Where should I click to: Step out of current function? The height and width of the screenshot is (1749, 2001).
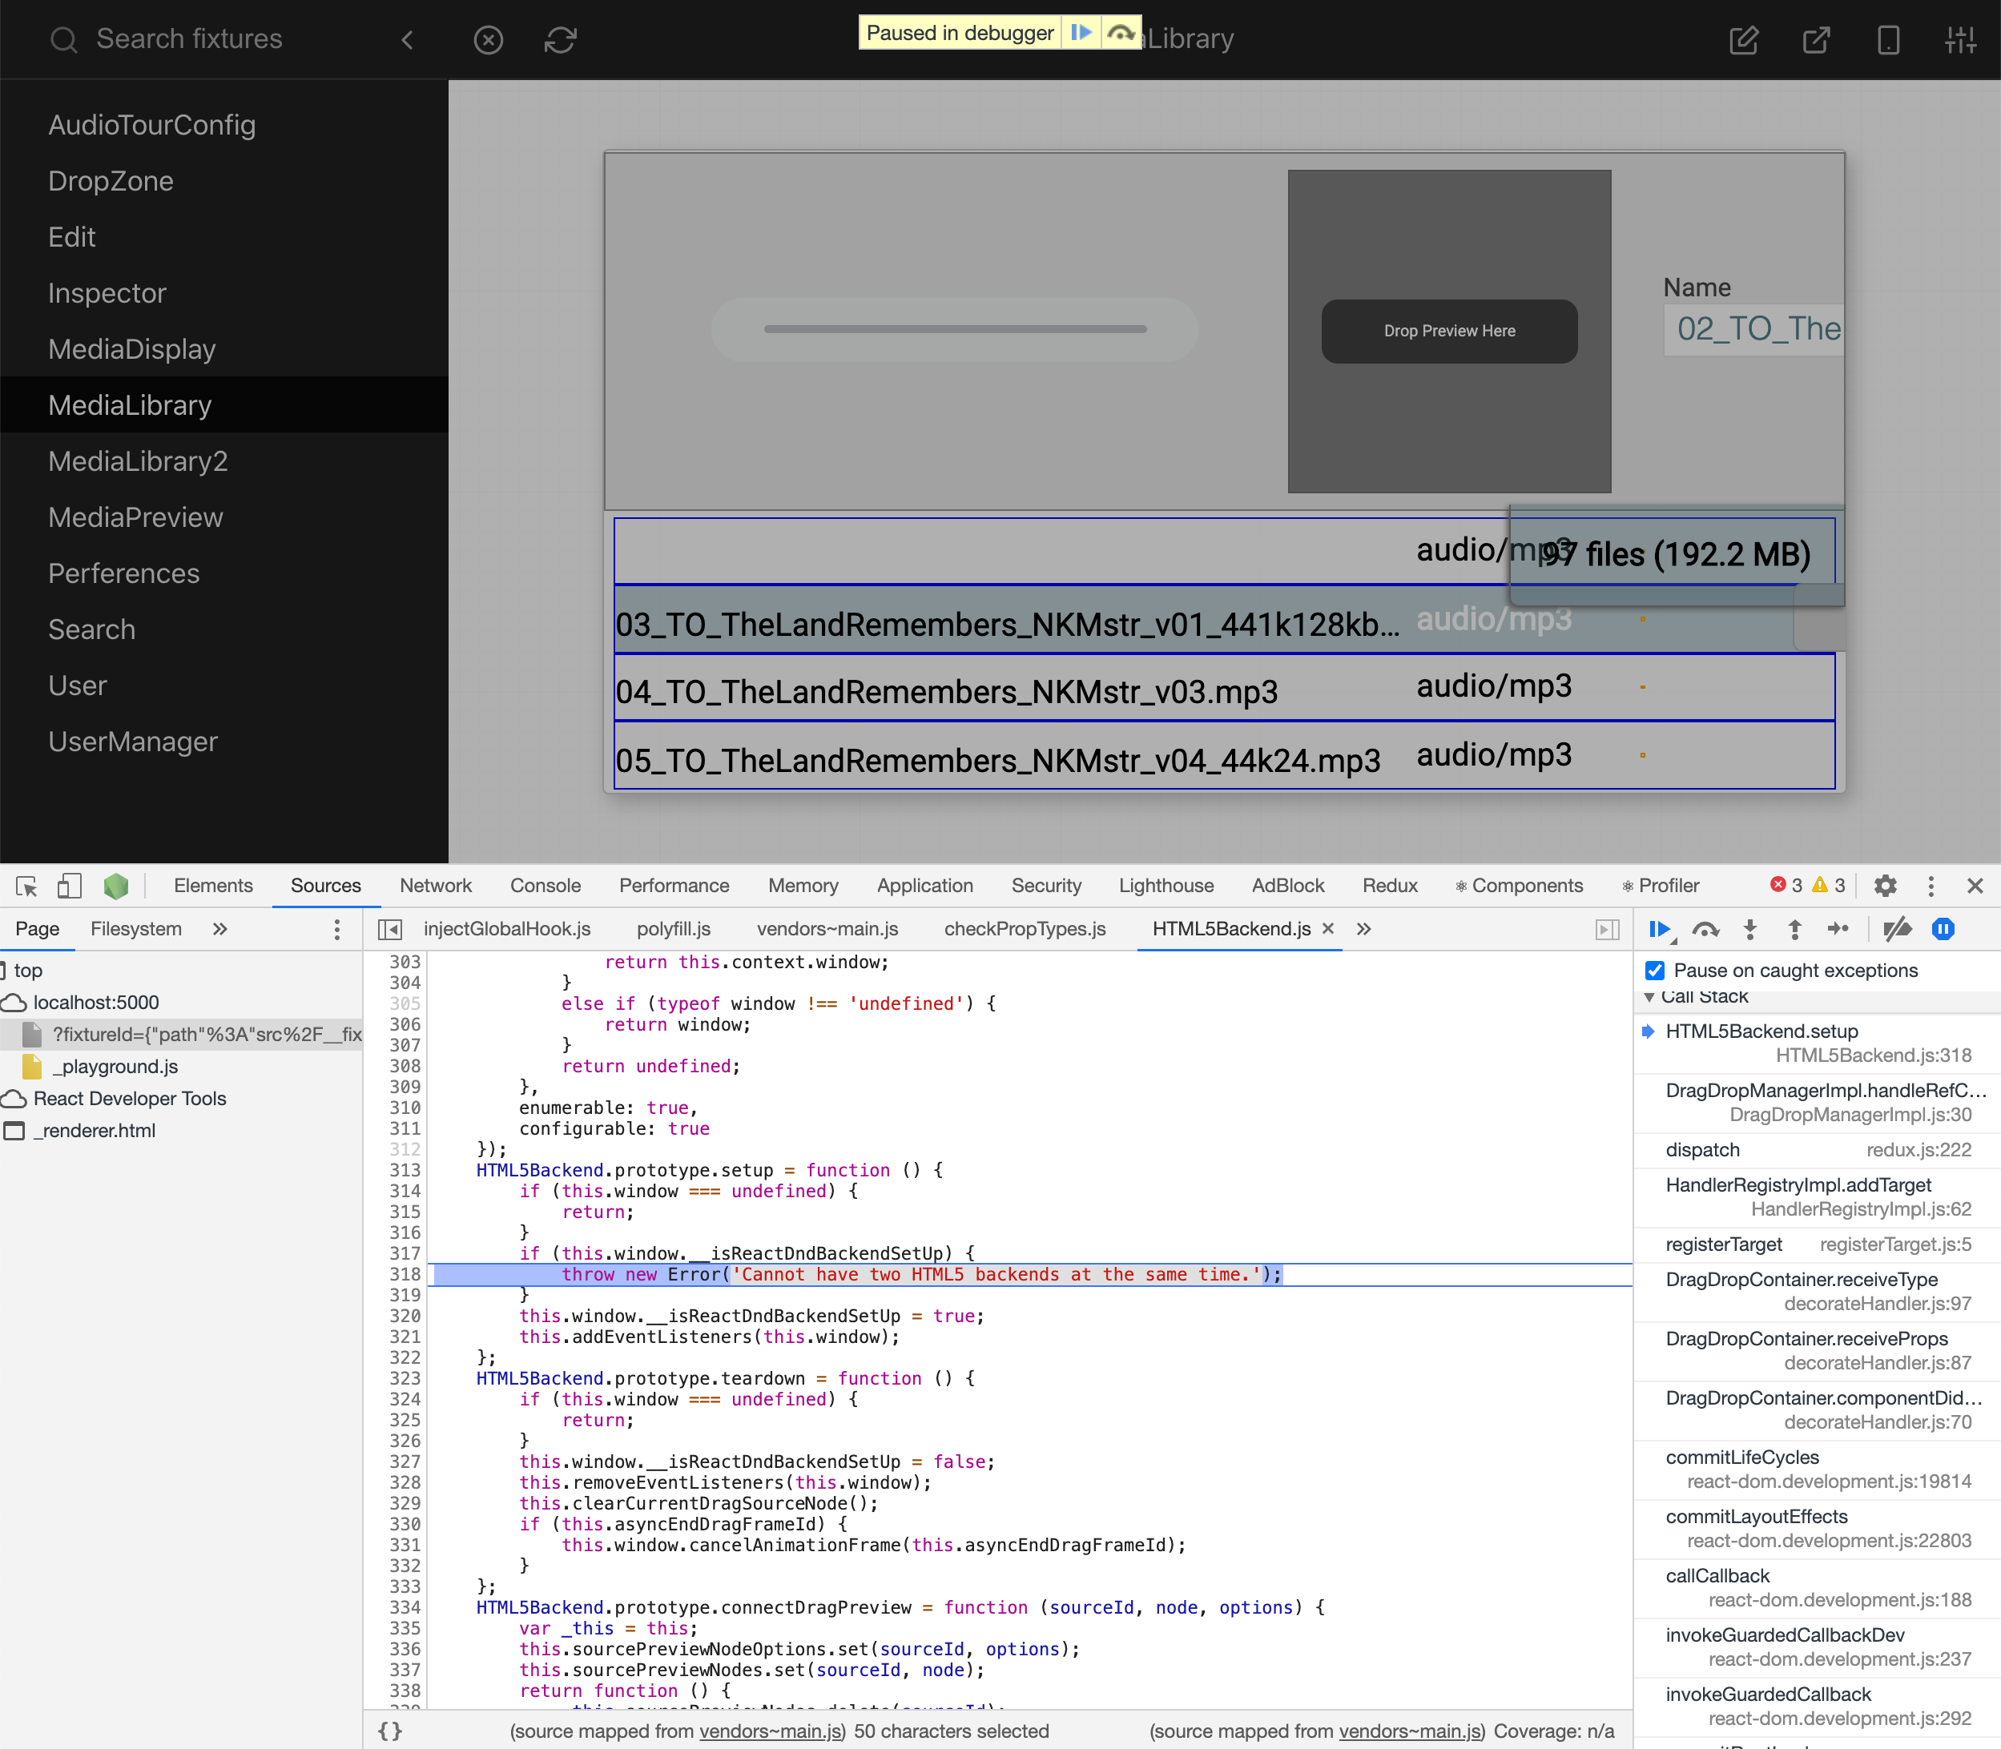point(1795,929)
